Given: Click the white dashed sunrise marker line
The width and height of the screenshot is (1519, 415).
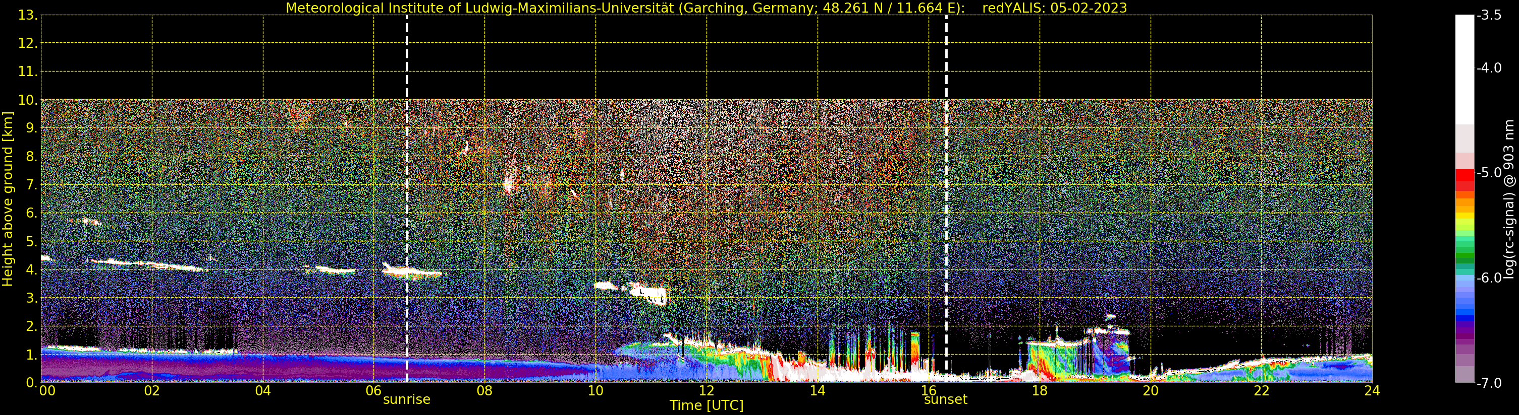Looking at the screenshot, I should (x=407, y=199).
